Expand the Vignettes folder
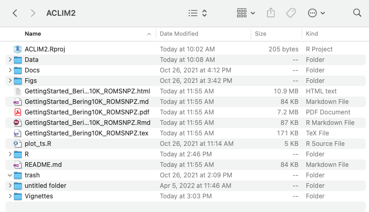This screenshot has height=212, width=369. tap(10, 196)
